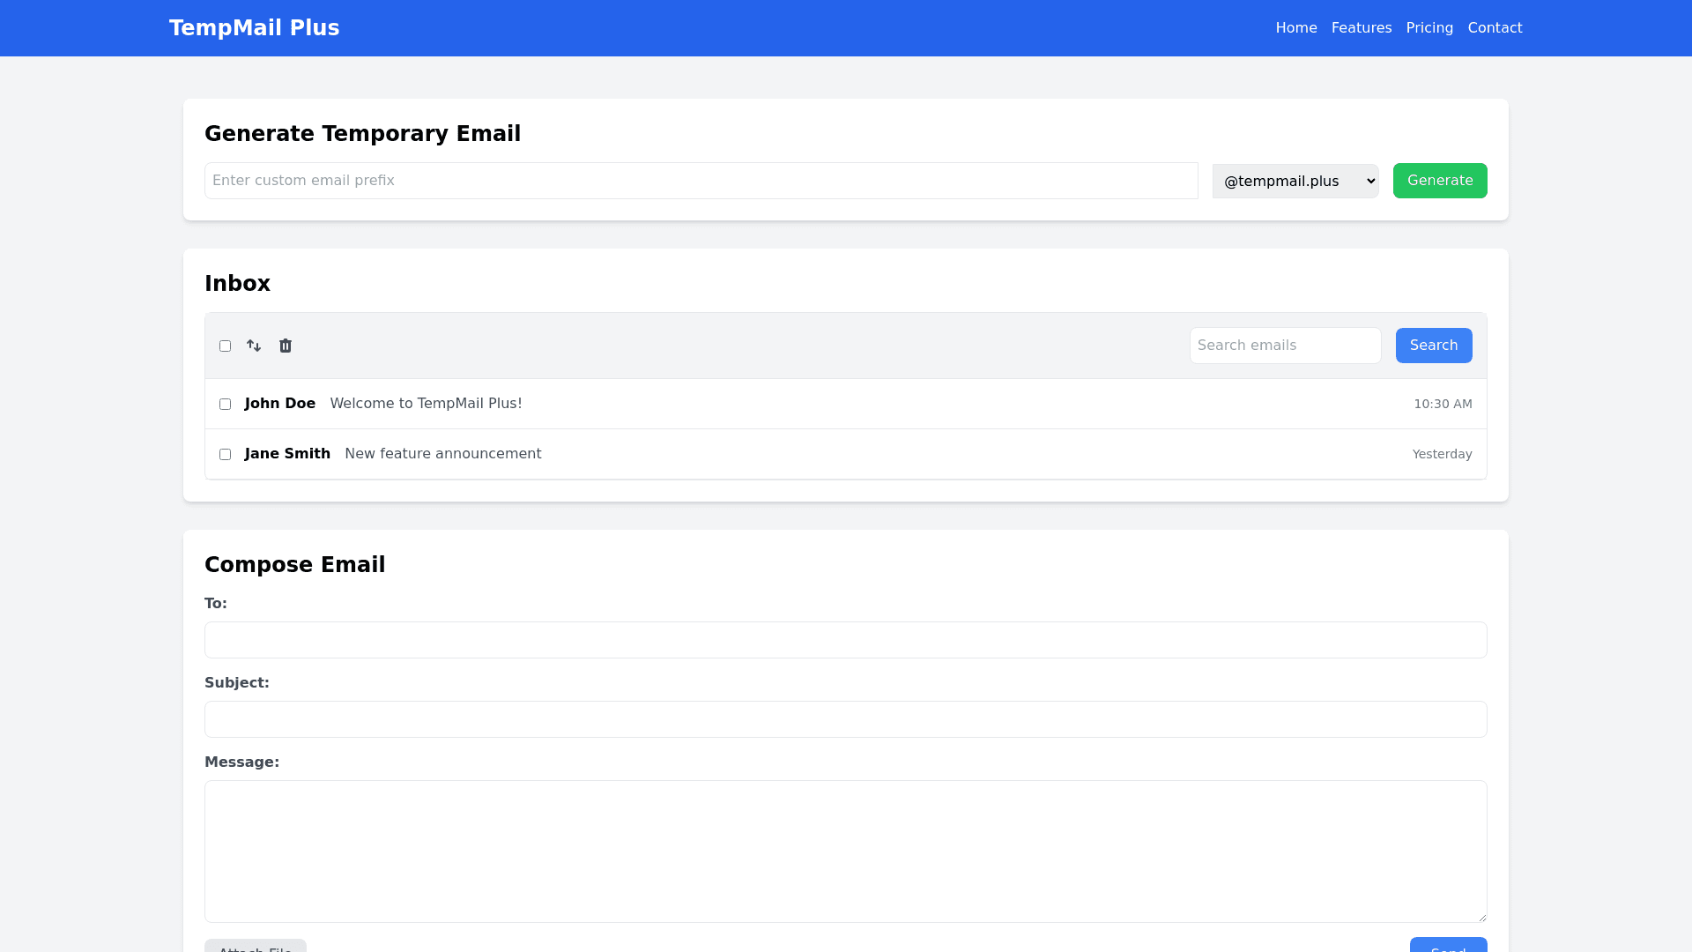The image size is (1692, 952).
Task: Open the New feature announcement email
Action: tap(442, 454)
